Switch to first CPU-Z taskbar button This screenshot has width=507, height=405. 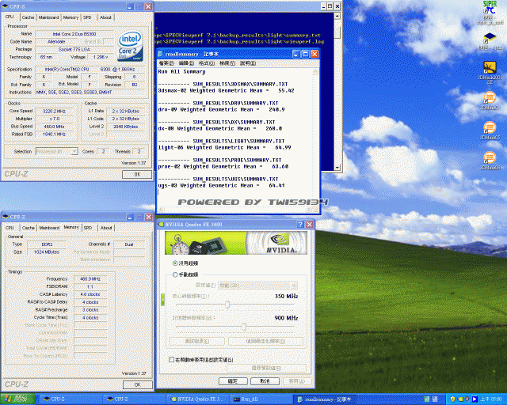coord(70,399)
